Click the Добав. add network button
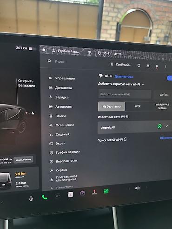 (x=164, y=94)
